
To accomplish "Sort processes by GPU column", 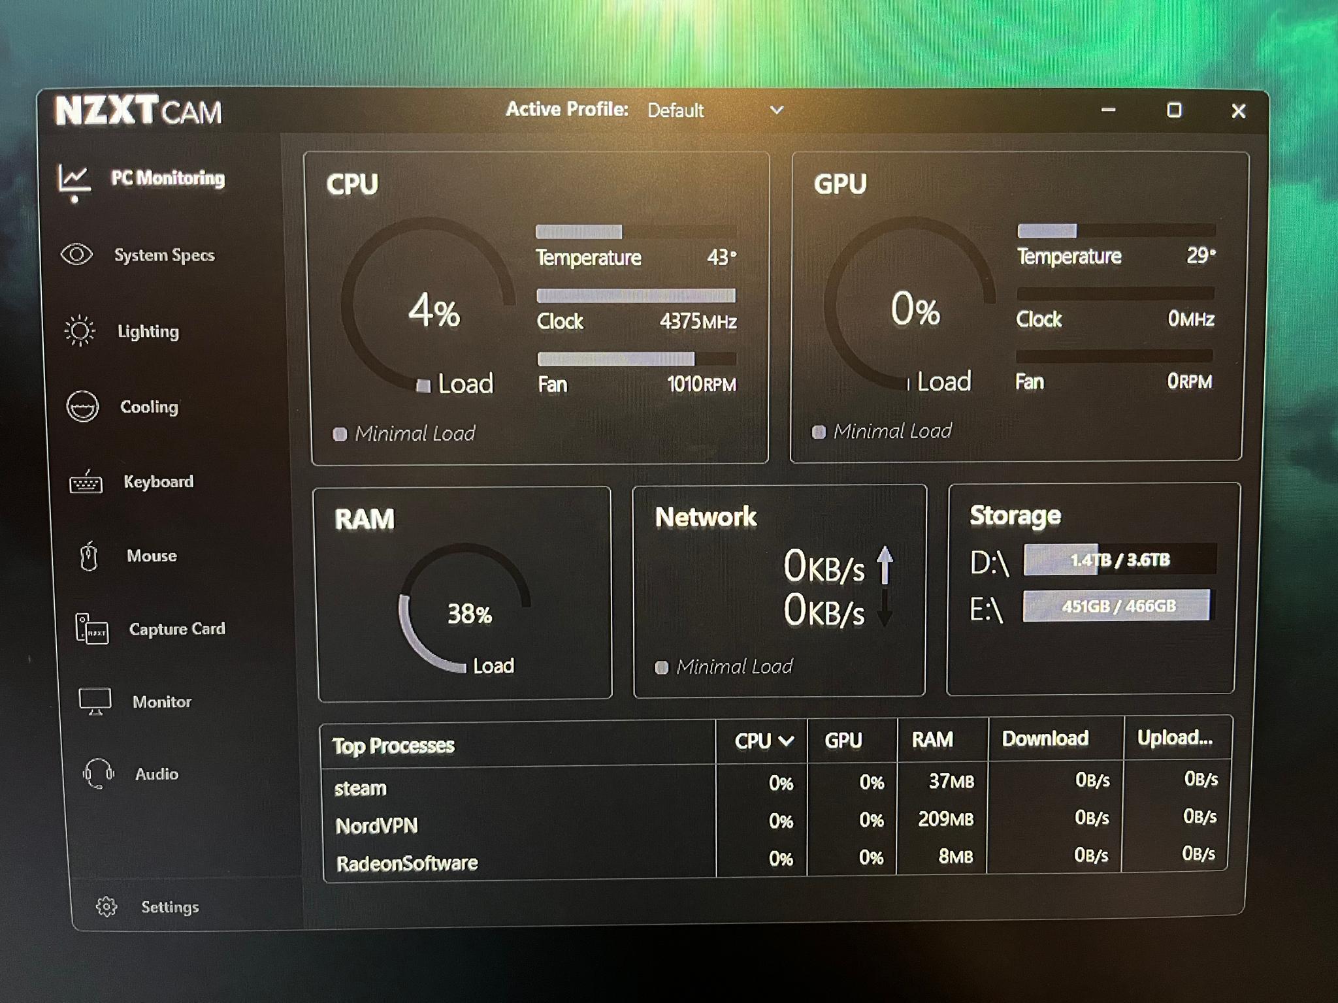I will 843,740.
